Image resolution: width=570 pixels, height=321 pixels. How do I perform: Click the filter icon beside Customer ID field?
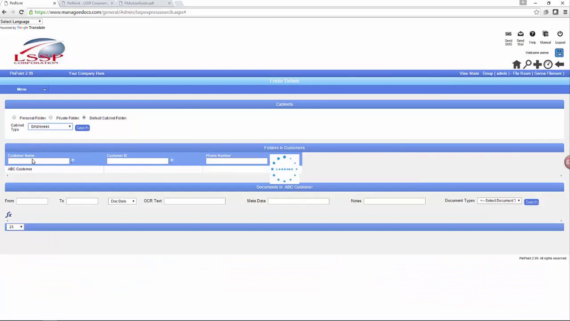(172, 161)
